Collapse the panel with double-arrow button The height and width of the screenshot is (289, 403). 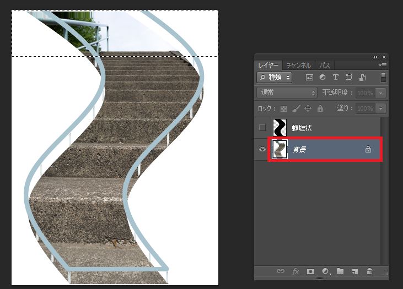375,57
